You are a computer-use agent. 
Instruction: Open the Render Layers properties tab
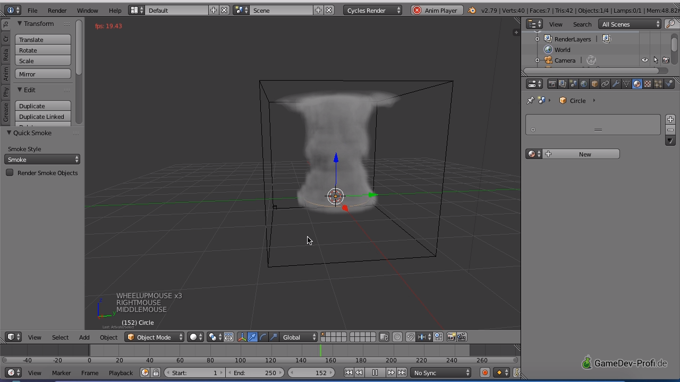(563, 84)
